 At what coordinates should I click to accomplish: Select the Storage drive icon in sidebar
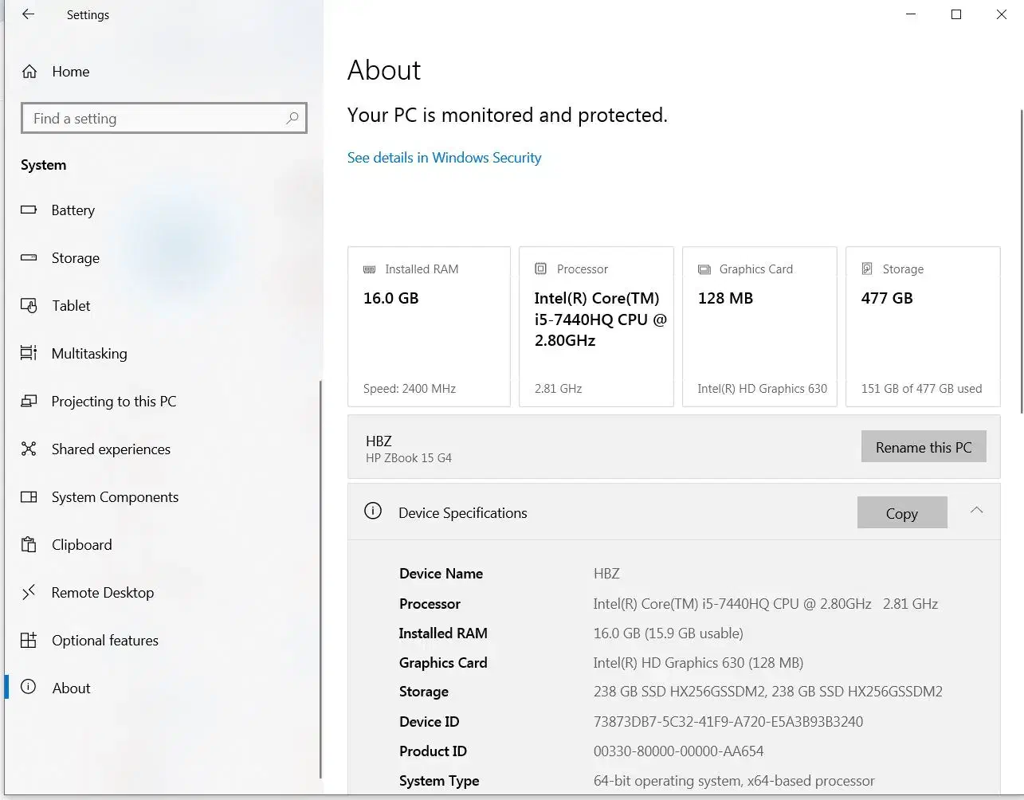(29, 258)
